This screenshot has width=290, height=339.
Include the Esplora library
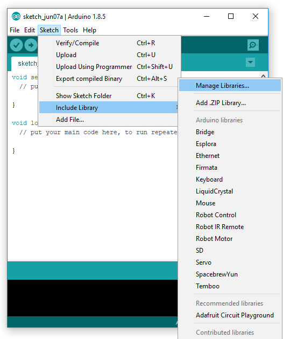tap(230, 144)
